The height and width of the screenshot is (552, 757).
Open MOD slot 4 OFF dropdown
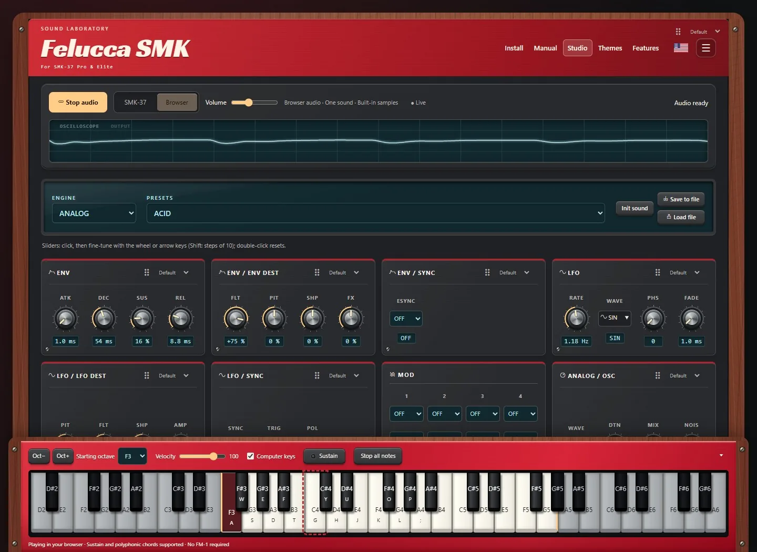520,414
